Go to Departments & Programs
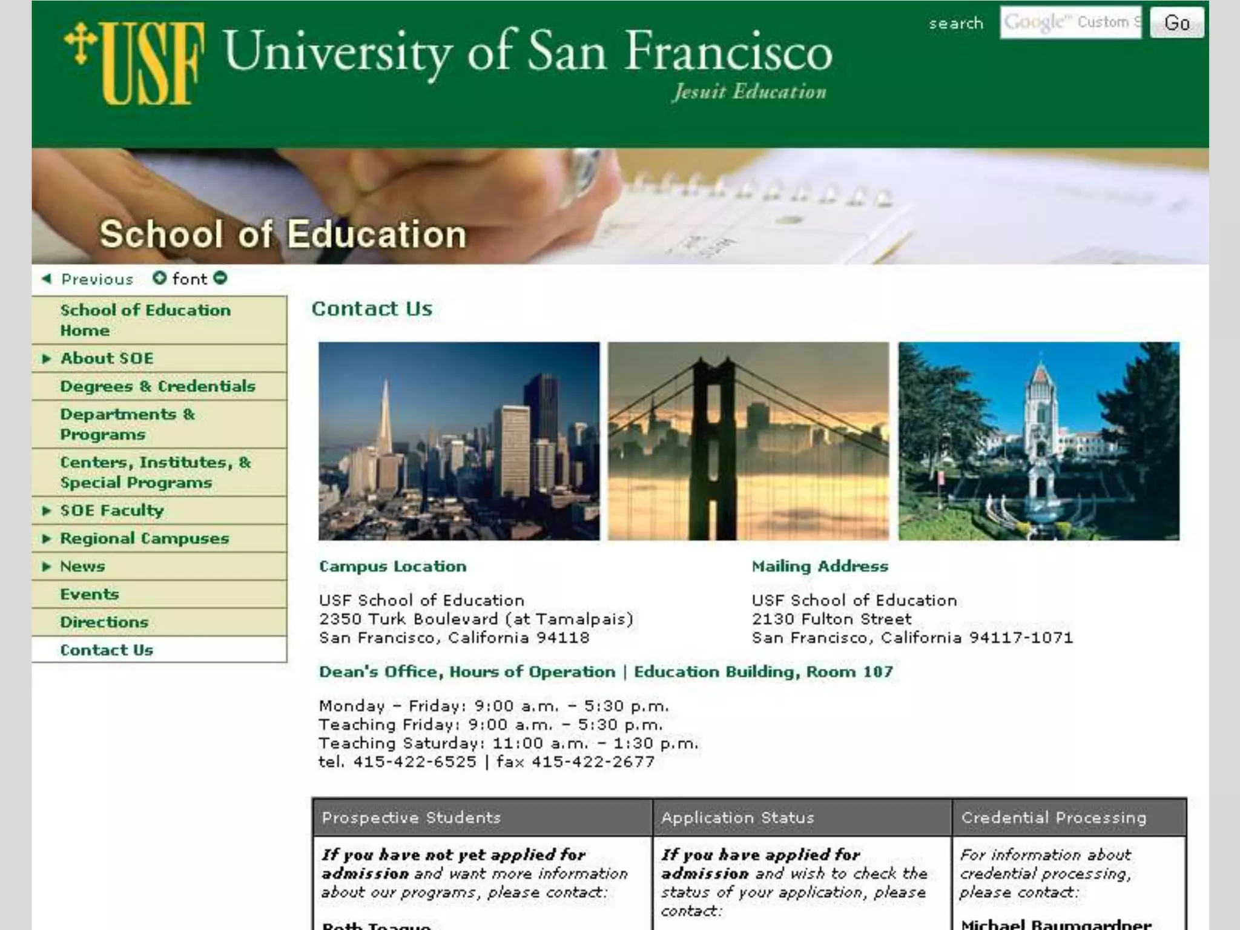 127,424
